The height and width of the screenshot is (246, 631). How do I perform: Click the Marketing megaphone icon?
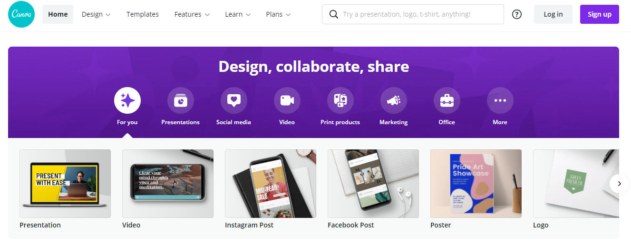coord(394,100)
